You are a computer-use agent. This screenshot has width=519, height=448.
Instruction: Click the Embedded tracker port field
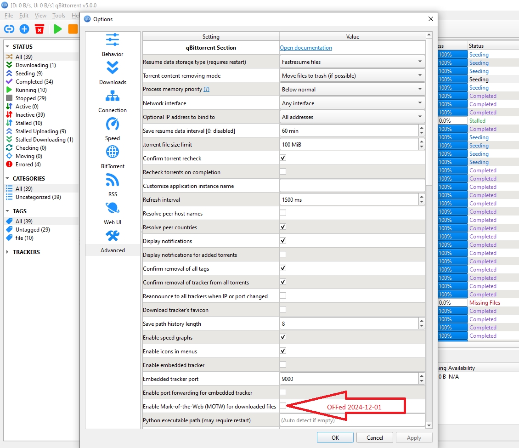(x=349, y=379)
